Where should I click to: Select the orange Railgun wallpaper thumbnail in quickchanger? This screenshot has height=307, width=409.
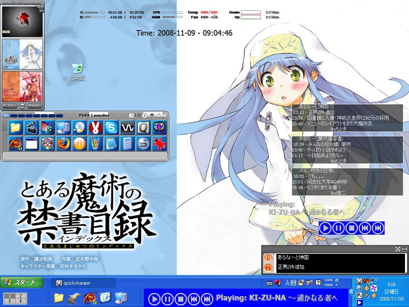[x=22, y=87]
